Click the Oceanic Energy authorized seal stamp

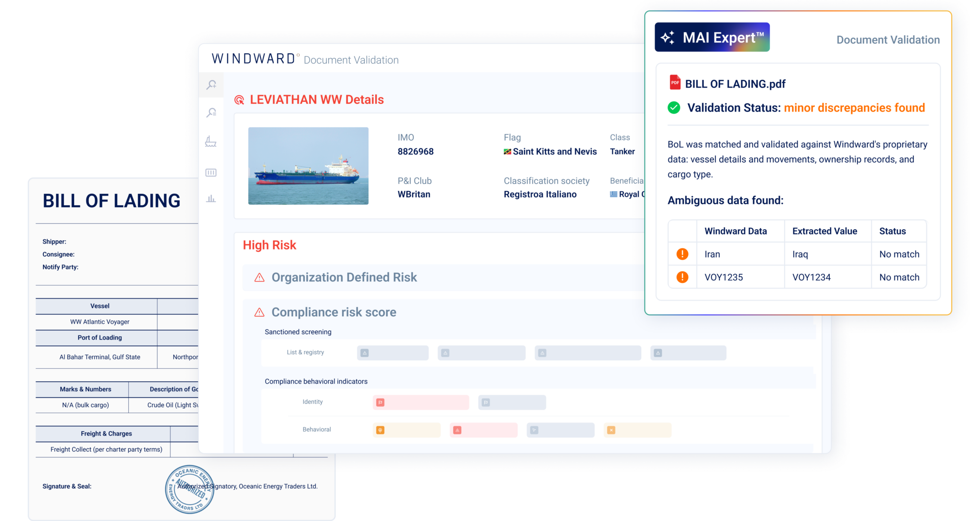coord(189,489)
